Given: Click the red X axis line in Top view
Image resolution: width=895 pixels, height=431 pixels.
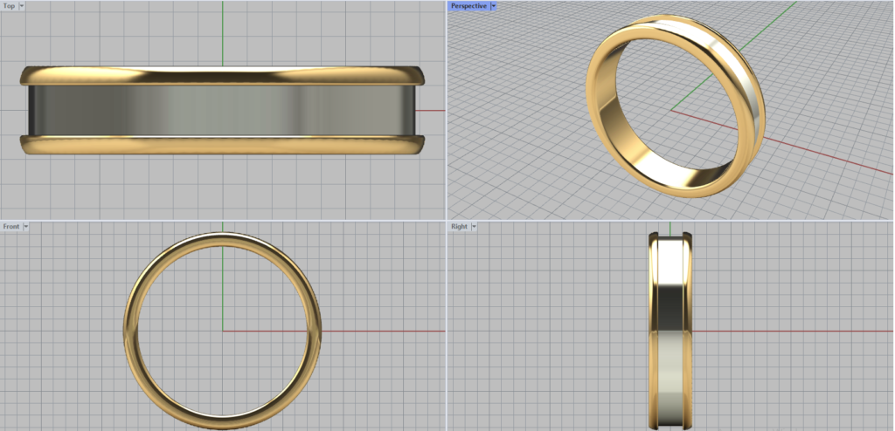Looking at the screenshot, I should click(x=434, y=111).
